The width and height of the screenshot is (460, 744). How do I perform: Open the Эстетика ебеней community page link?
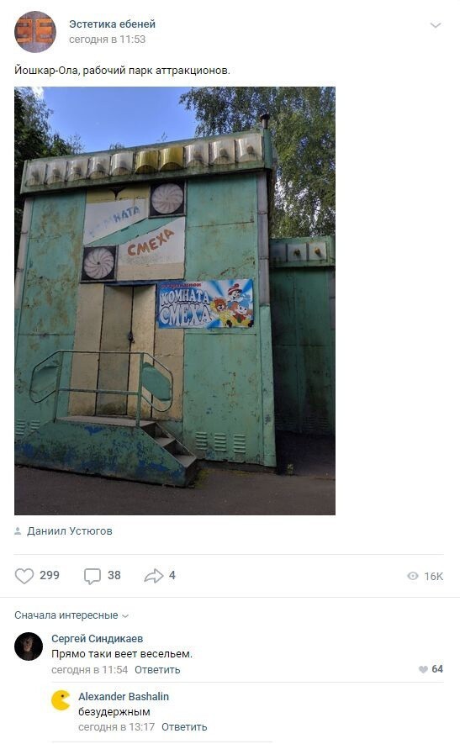point(112,24)
